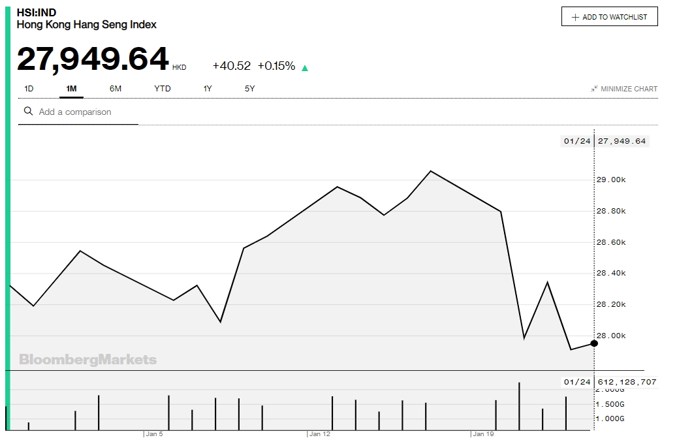
Task: Show the 5Y chart range
Action: (249, 89)
